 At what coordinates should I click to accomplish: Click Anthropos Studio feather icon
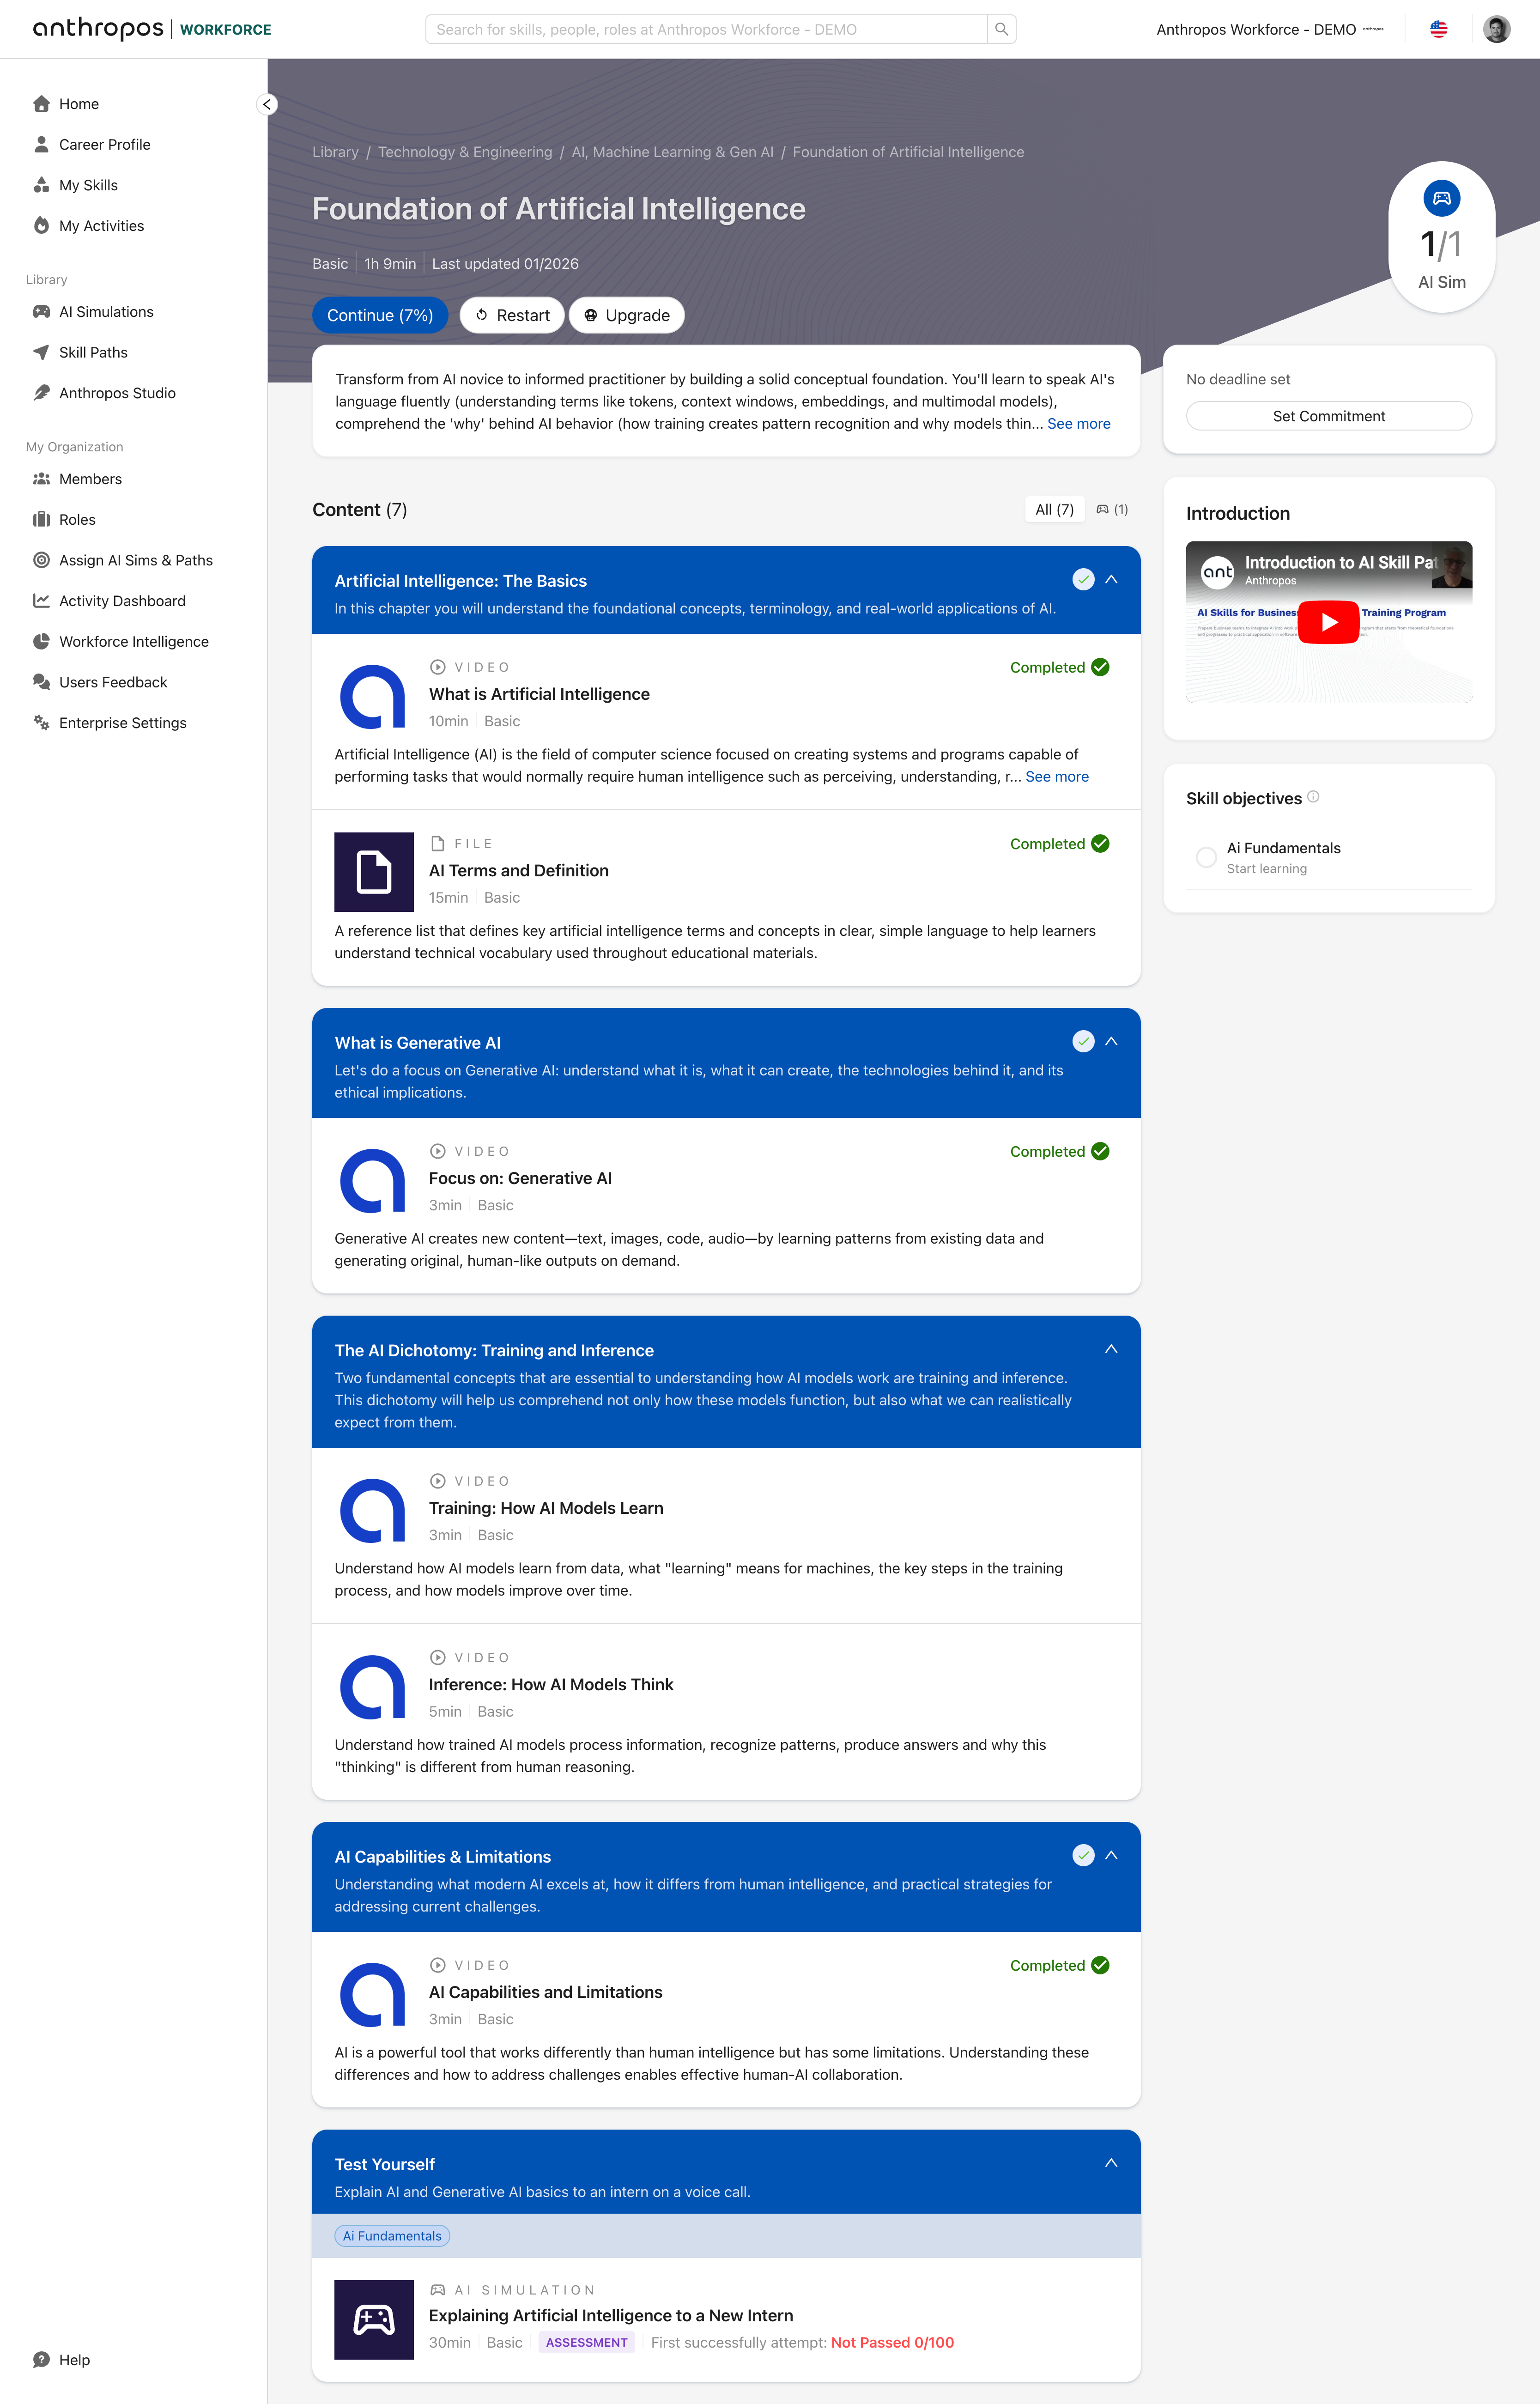41,393
